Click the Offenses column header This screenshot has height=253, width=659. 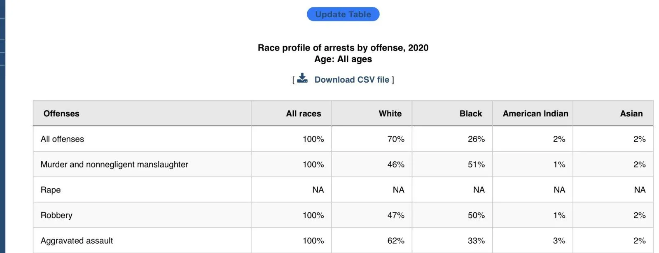click(61, 114)
